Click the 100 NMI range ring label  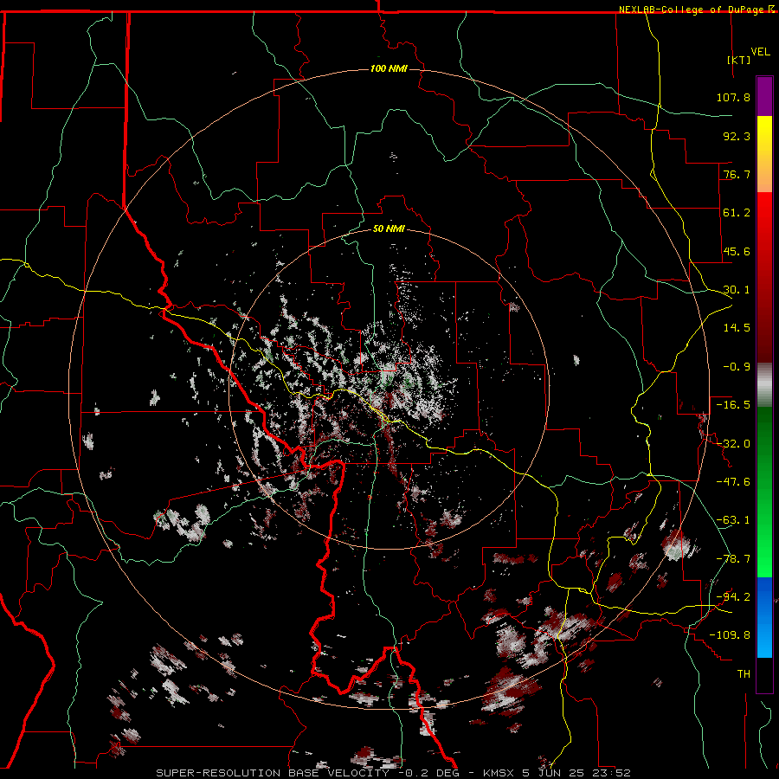389,68
